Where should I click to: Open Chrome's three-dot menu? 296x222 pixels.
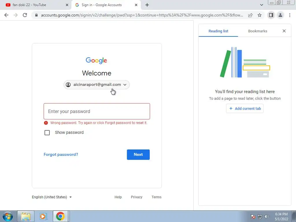coord(290,15)
